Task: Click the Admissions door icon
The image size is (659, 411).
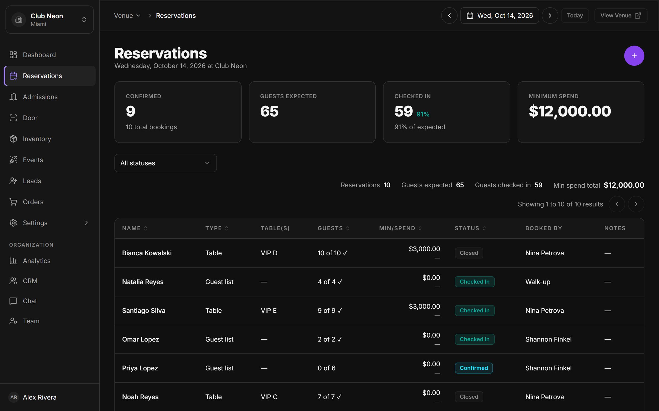Action: click(x=13, y=97)
